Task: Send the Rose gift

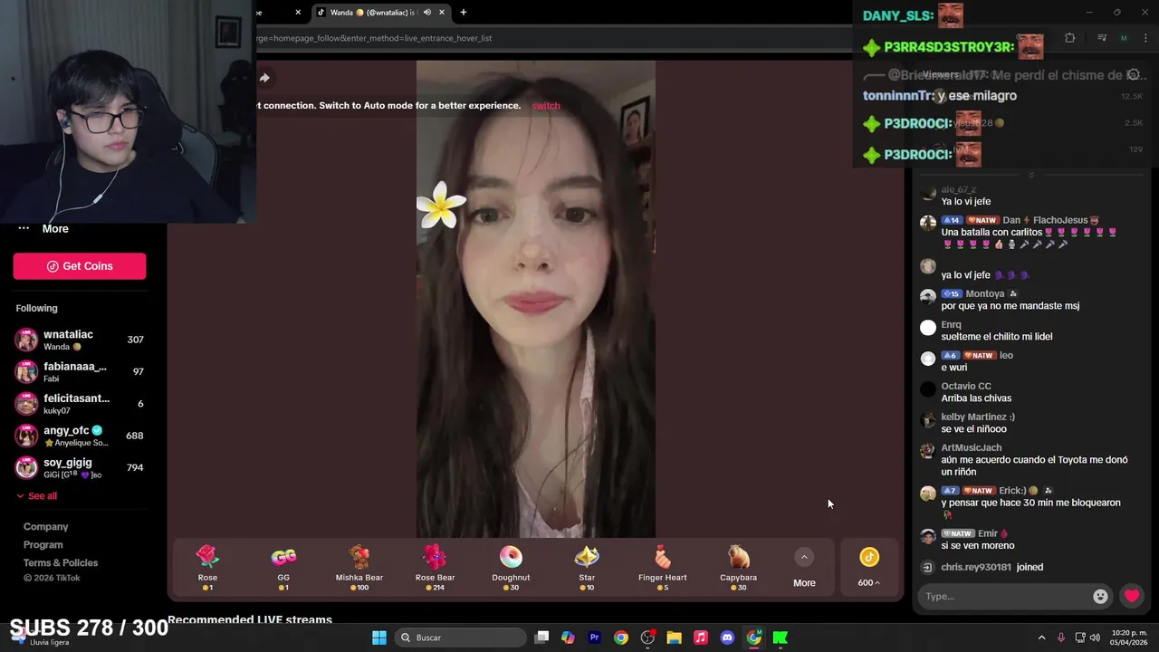Action: click(207, 568)
